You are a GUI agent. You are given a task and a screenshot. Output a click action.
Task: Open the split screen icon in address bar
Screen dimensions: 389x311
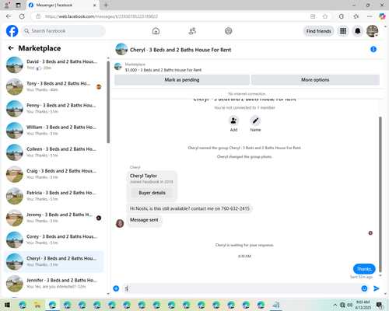pos(313,16)
